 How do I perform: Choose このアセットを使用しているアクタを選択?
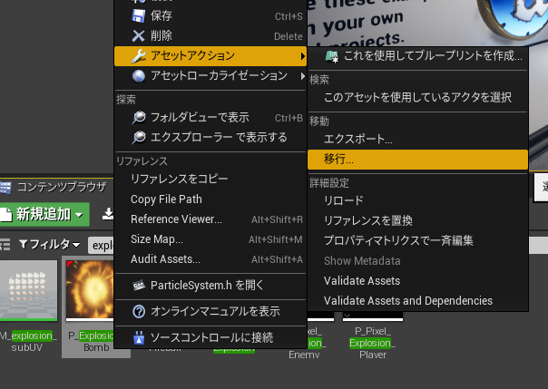tap(417, 97)
